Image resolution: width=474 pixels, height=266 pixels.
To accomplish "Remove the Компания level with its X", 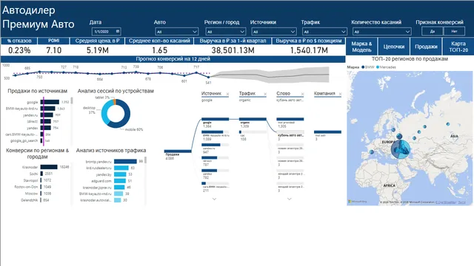I will pyautogui.click(x=340, y=94).
